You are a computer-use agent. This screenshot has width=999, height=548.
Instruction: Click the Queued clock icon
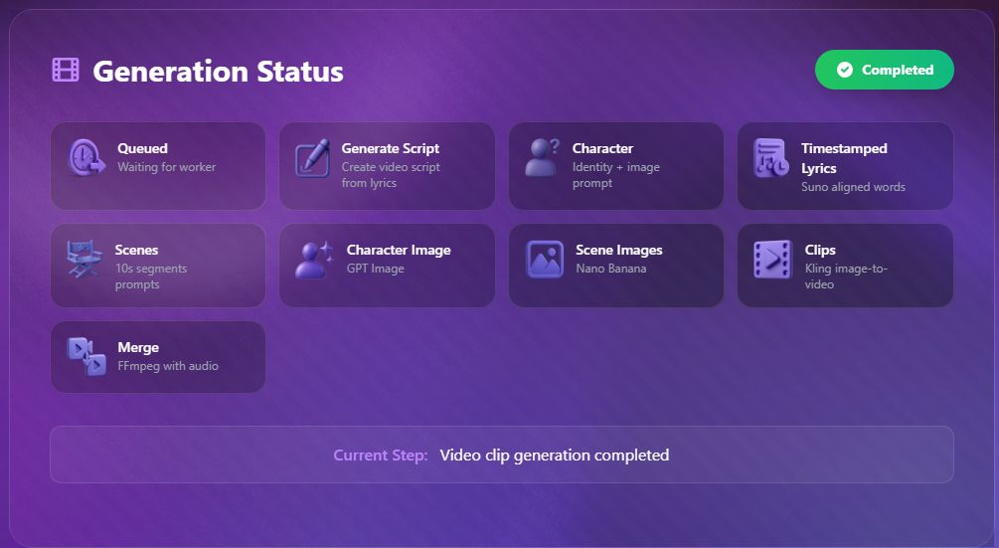(x=86, y=157)
